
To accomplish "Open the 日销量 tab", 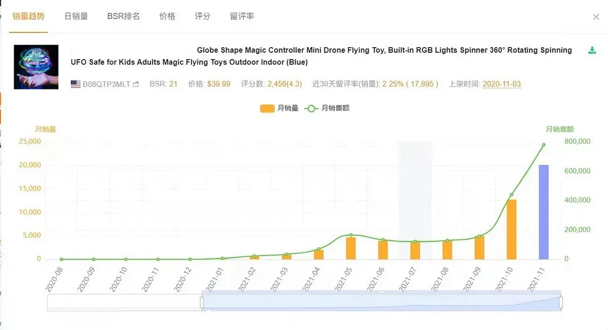I will [76, 16].
